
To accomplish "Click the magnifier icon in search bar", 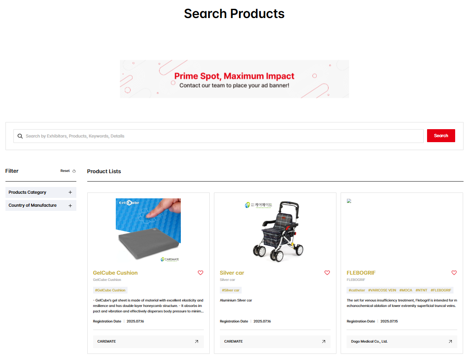I will (20, 136).
